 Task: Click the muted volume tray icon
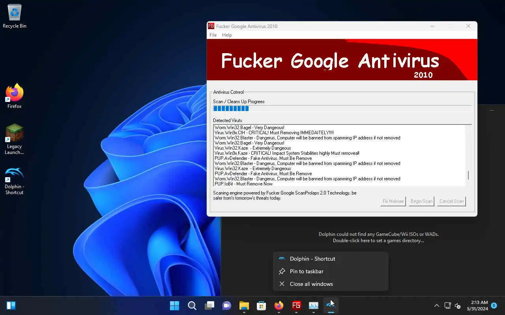pos(458,306)
